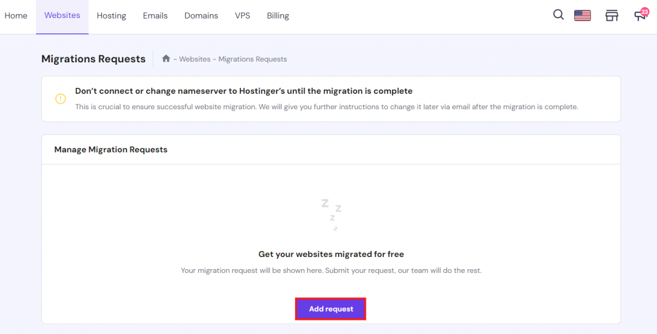Click the home icon in breadcrumb

coord(166,58)
